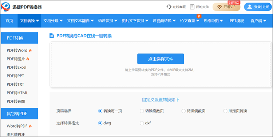Image resolution: width=273 pixels, height=137 pixels.
Task: Choose dxf as the conversion format
Action: pyautogui.click(x=142, y=123)
